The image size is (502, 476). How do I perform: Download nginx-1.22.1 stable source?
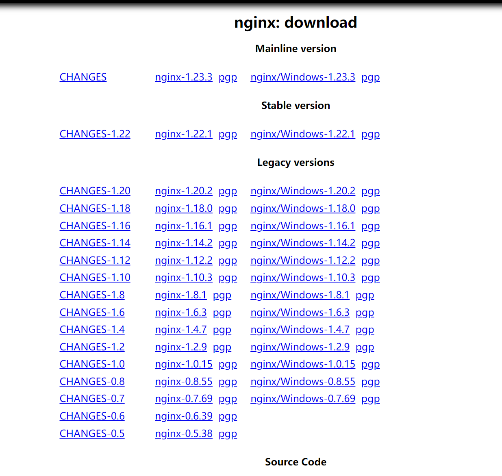coord(184,134)
